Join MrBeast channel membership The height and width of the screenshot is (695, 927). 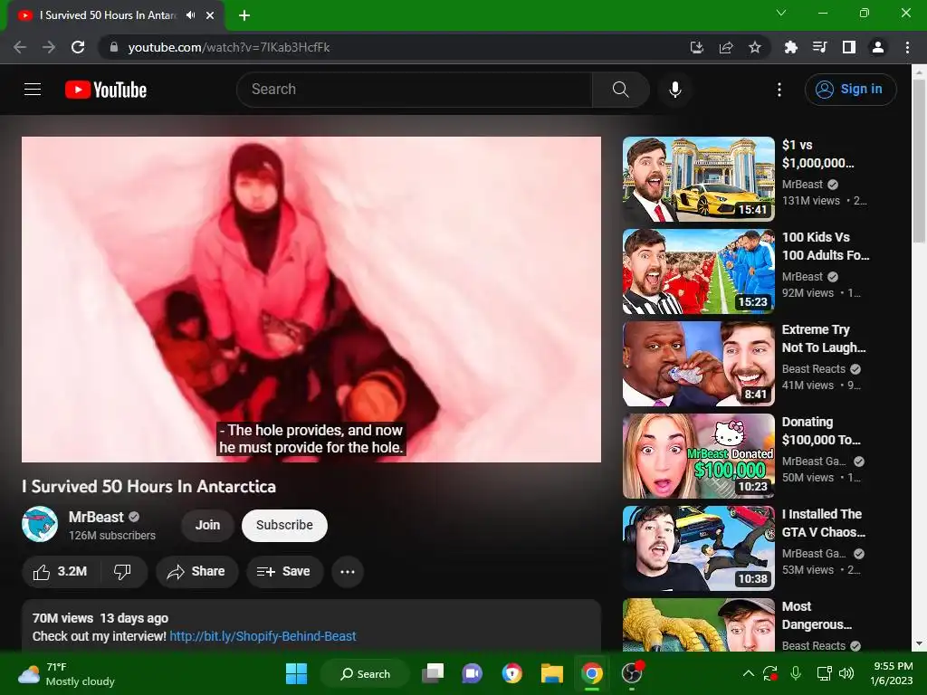pos(207,525)
